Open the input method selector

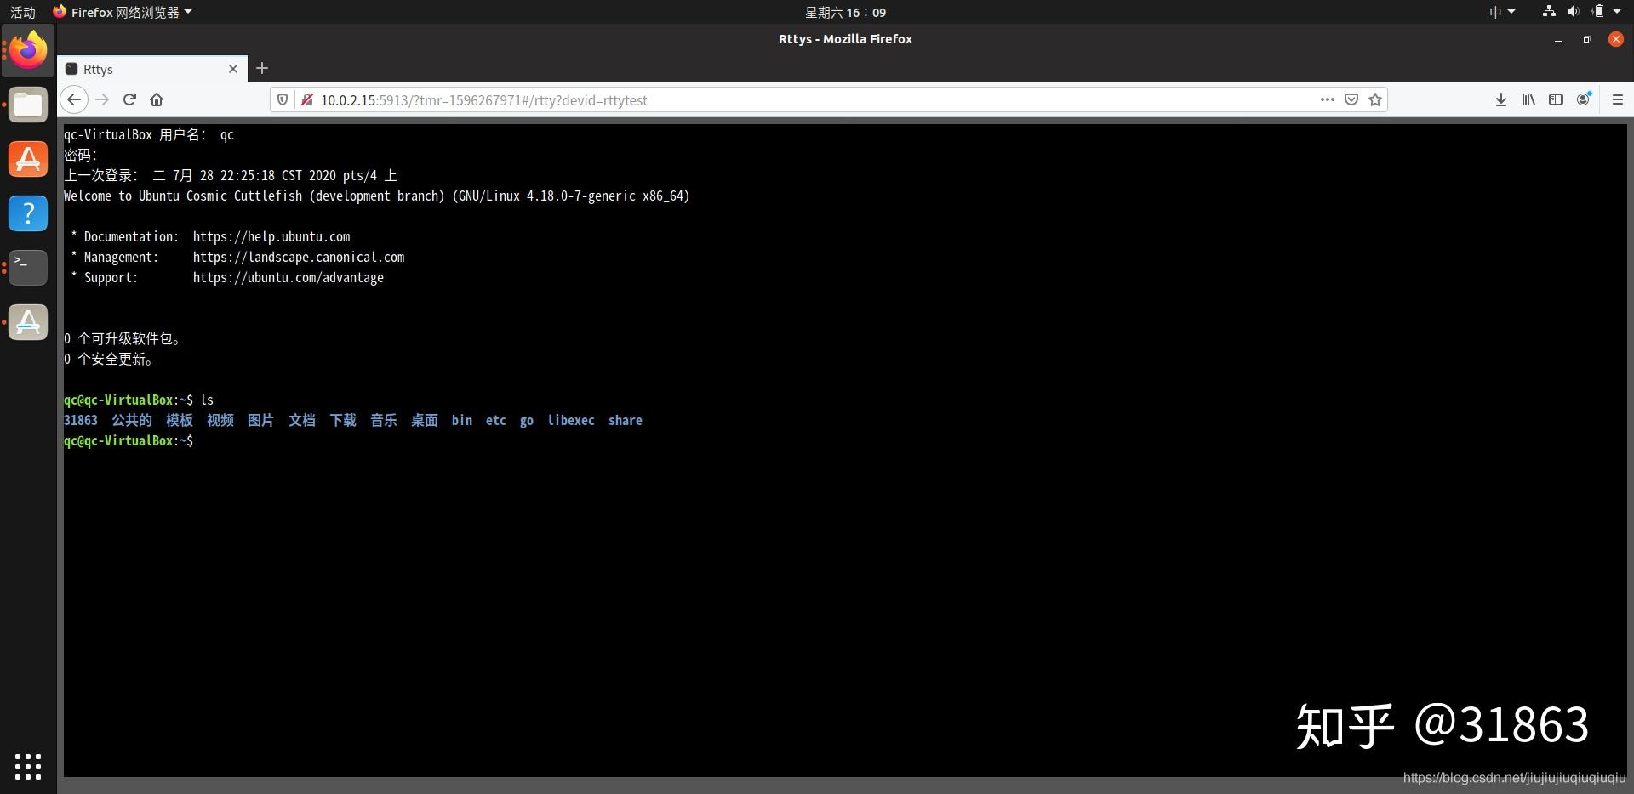[x=1502, y=12]
